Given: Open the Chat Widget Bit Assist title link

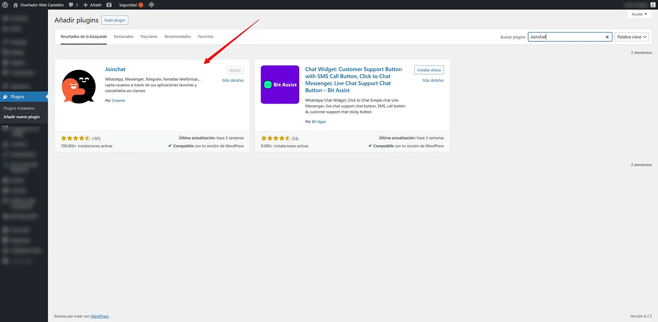Looking at the screenshot, I should pos(354,80).
